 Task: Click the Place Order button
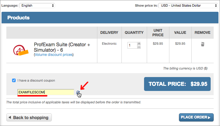[x=196, y=117]
